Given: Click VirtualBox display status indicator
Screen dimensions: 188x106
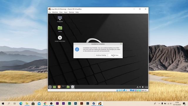Looking at the screenshot, I should pyautogui.click(x=131, y=90).
